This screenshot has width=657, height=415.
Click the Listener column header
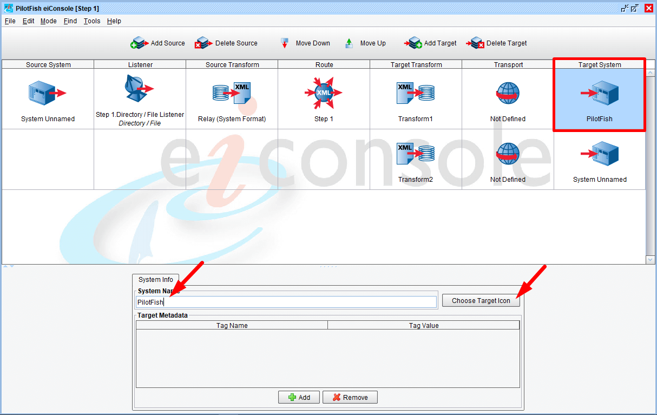coord(140,64)
